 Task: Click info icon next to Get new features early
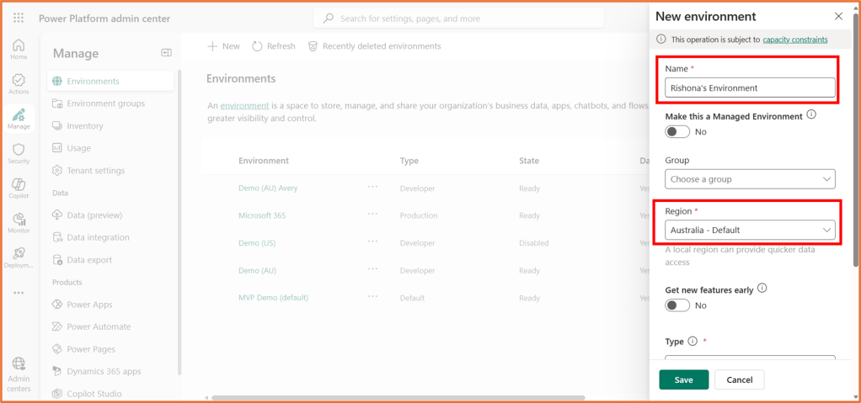762,289
